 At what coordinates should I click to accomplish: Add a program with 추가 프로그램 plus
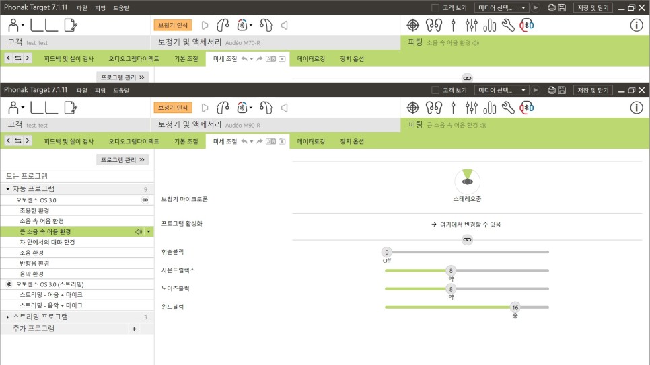(134, 329)
